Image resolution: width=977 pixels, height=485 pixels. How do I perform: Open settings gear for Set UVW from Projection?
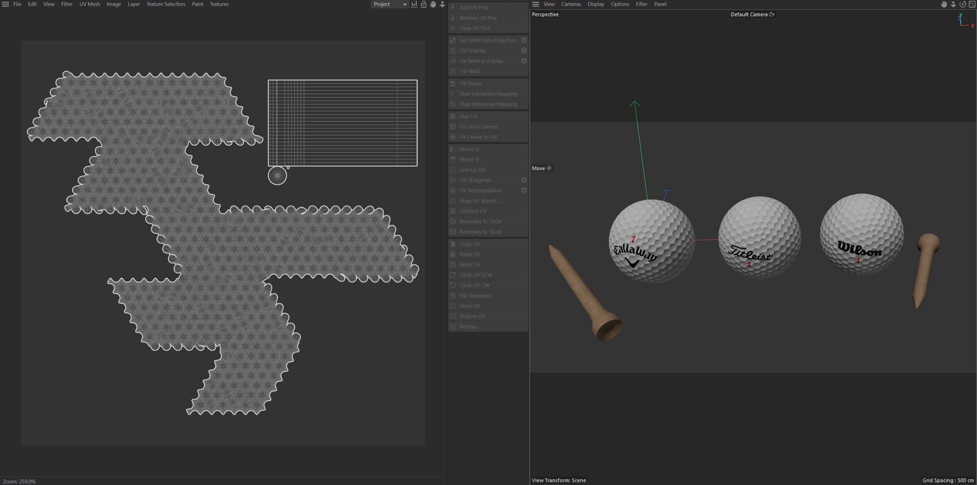pos(524,40)
